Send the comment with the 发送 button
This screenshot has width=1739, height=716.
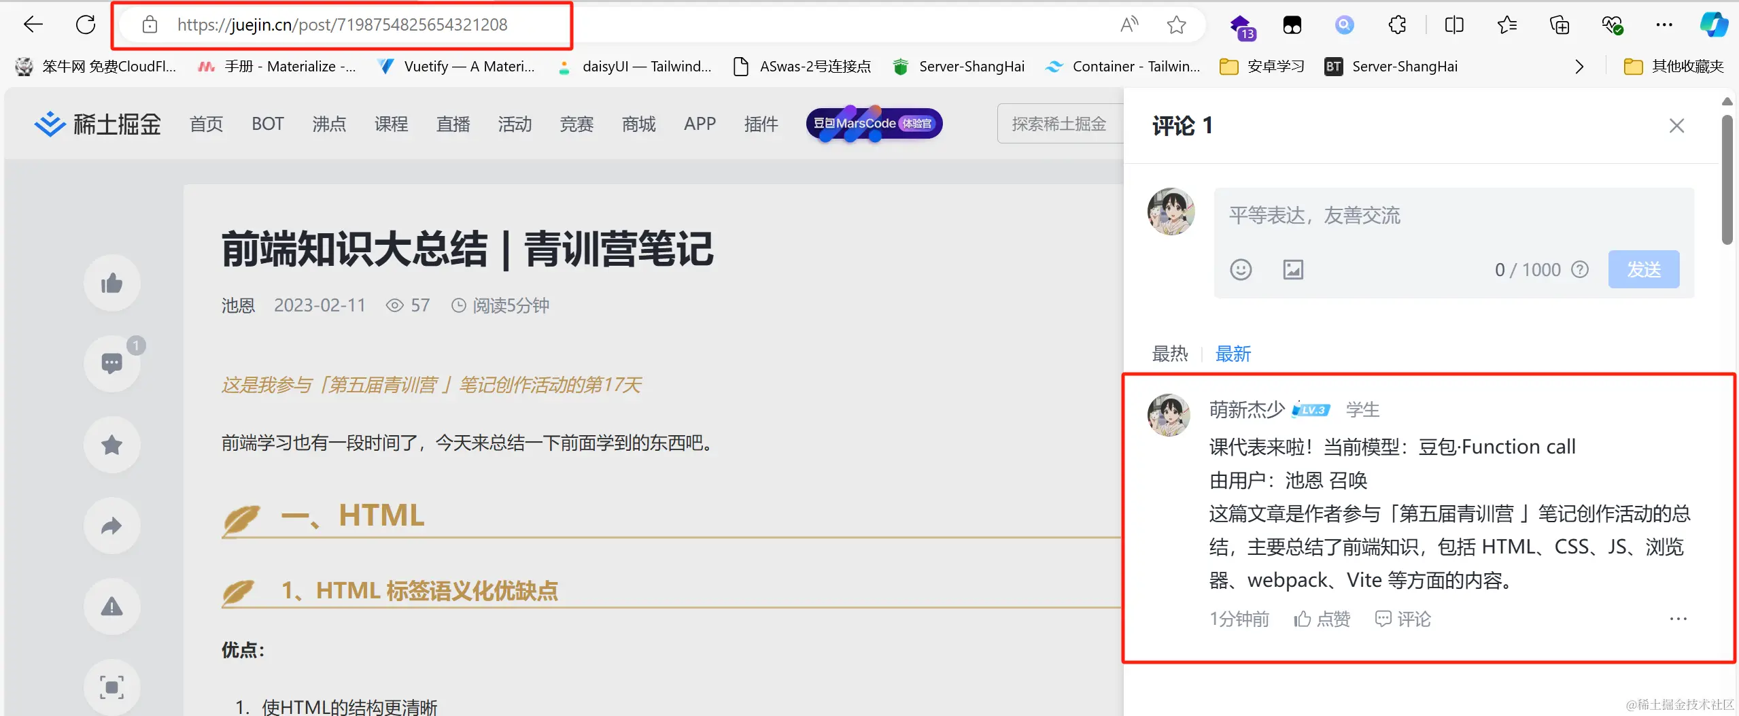click(1644, 269)
